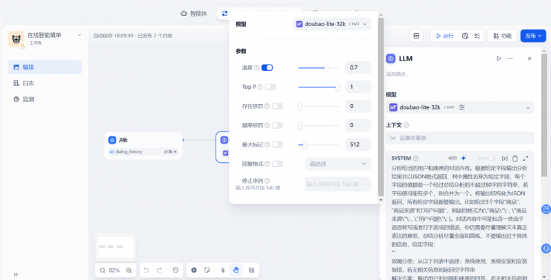Open 回复格式 请选择 dropdown

(x=337, y=164)
